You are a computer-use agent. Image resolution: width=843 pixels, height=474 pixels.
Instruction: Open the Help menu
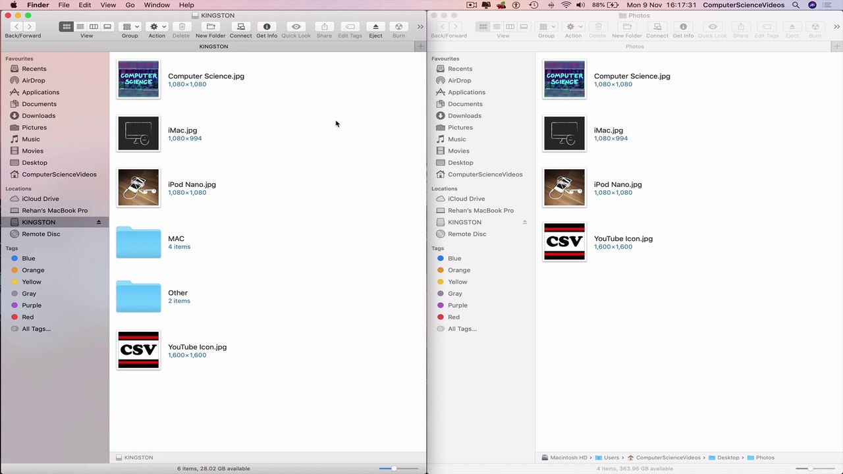[x=186, y=5]
